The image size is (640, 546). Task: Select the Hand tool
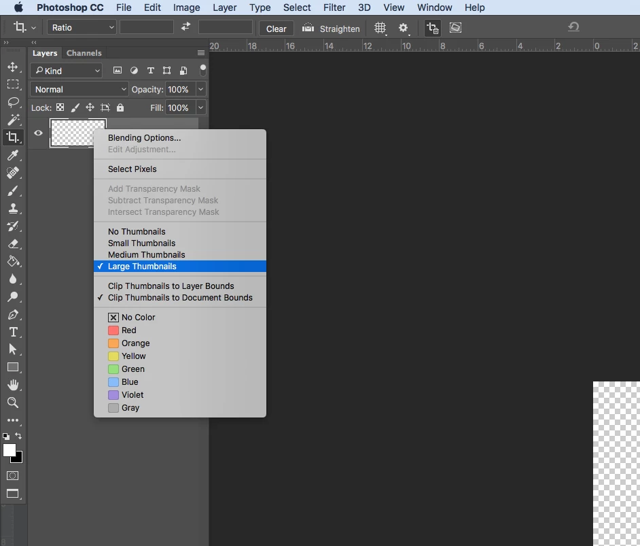click(x=13, y=385)
